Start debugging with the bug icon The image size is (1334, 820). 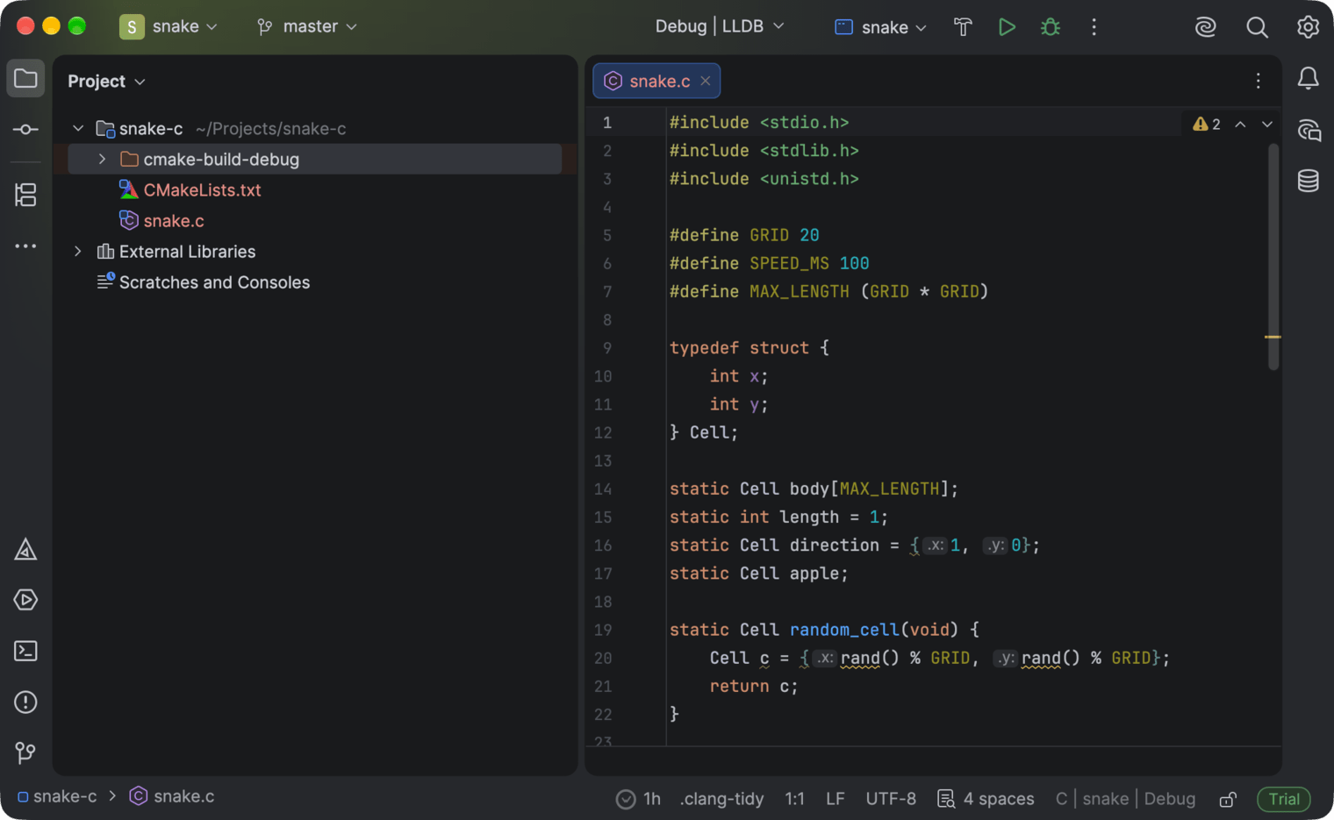(x=1051, y=27)
